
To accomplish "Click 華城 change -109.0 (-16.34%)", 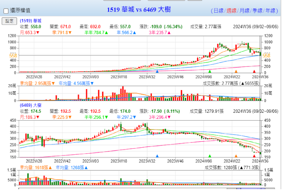I will coord(166,27).
